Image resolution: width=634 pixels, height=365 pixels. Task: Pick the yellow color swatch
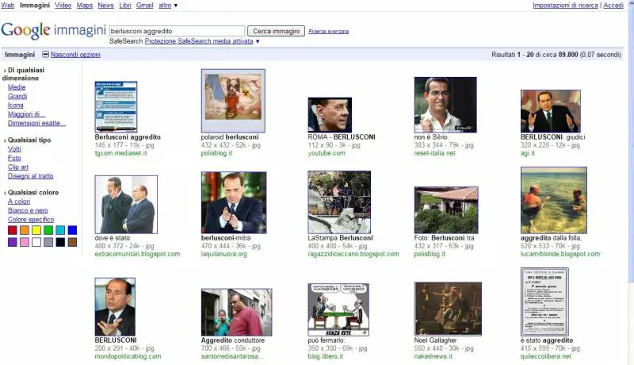tap(36, 230)
